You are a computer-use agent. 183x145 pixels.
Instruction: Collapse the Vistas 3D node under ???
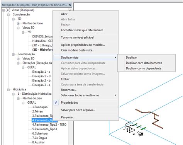point(18,28)
